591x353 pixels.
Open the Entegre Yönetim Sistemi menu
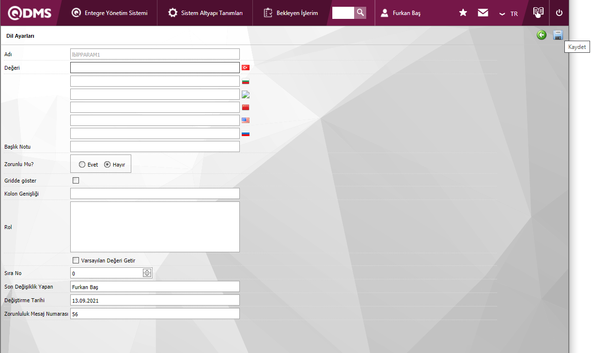pyautogui.click(x=109, y=13)
